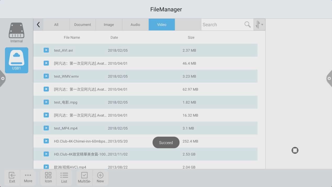The image size is (332, 187).
Task: Switch to List view
Action: point(64,177)
